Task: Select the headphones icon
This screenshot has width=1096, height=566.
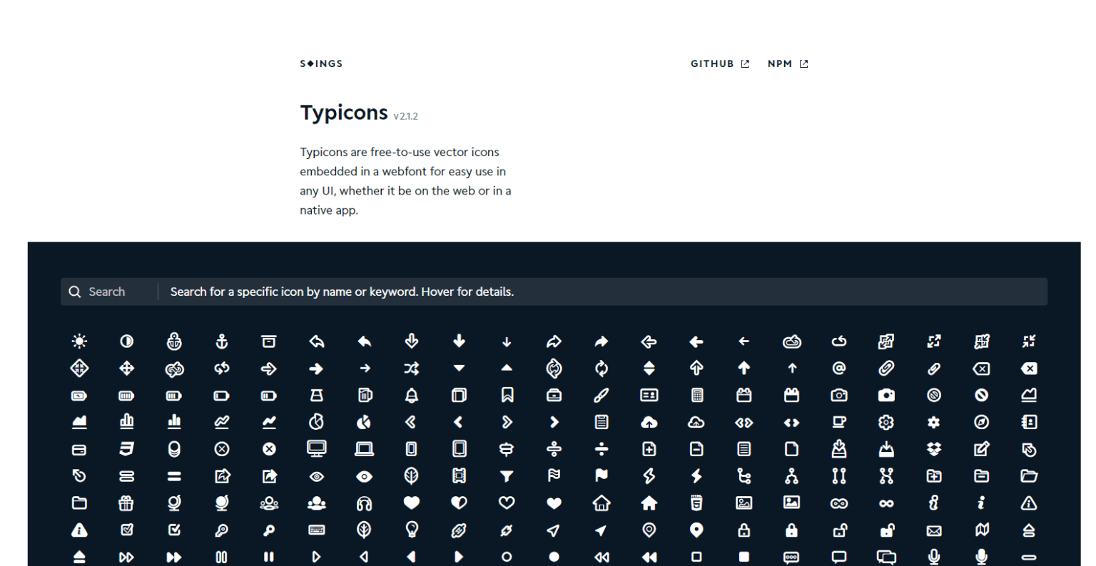Action: point(364,503)
